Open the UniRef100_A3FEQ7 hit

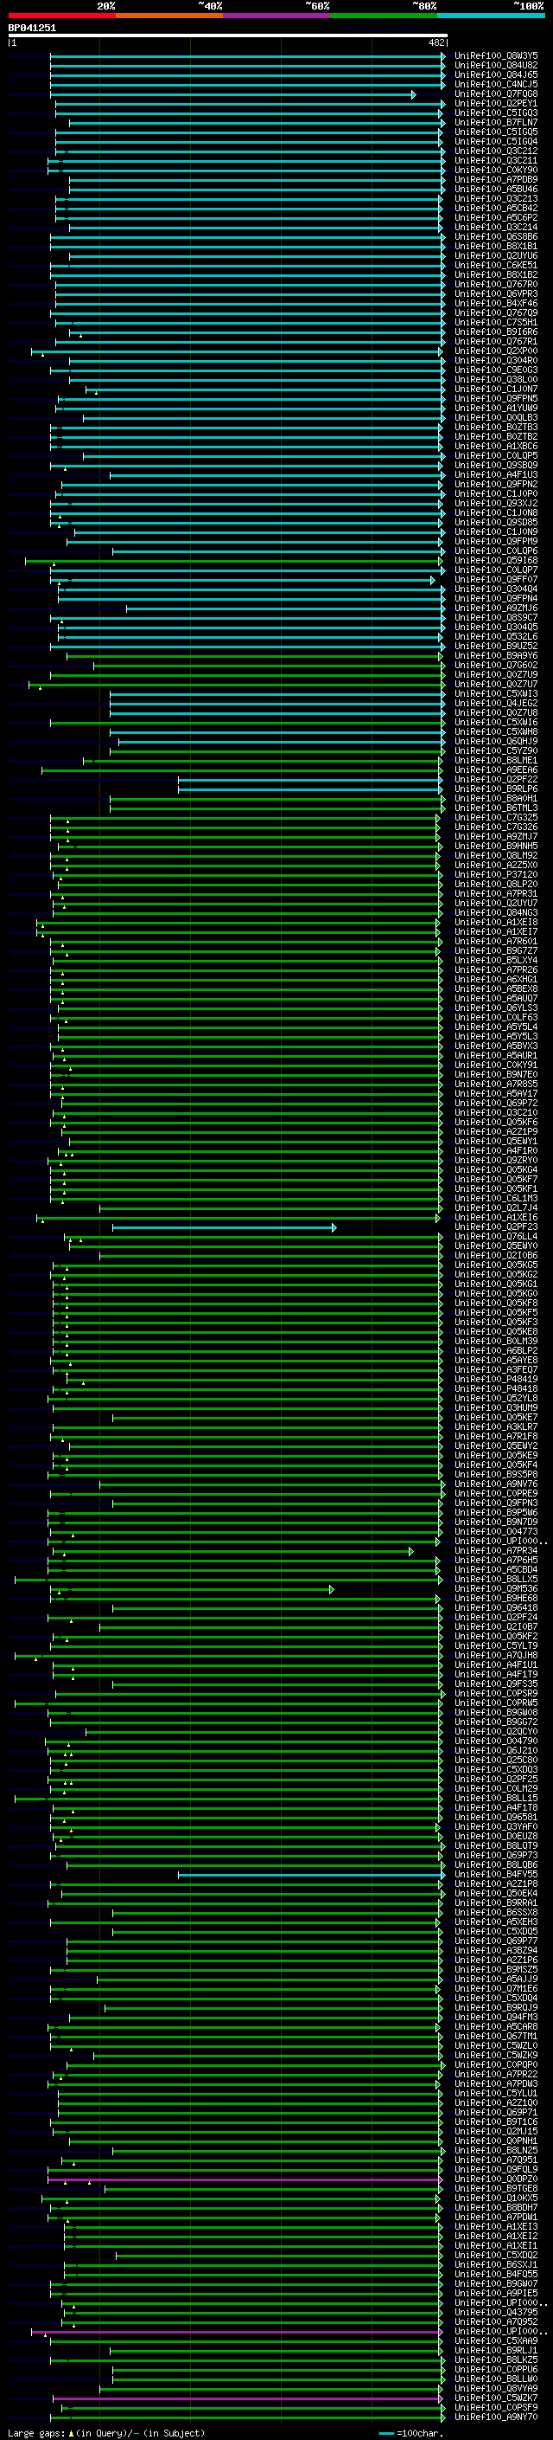pyautogui.click(x=496, y=1369)
